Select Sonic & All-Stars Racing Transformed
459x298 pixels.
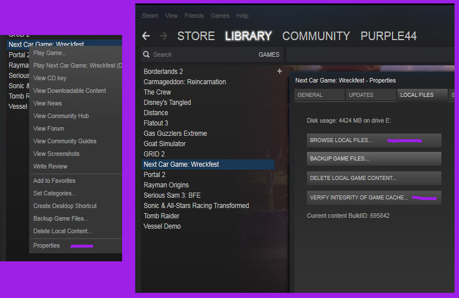pyautogui.click(x=196, y=206)
